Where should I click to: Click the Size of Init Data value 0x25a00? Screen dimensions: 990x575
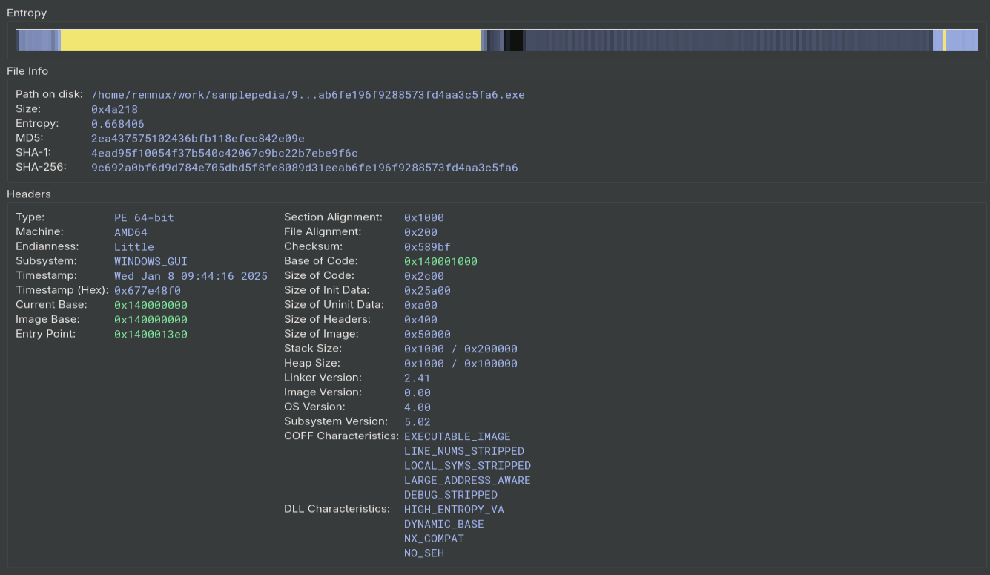tap(427, 291)
